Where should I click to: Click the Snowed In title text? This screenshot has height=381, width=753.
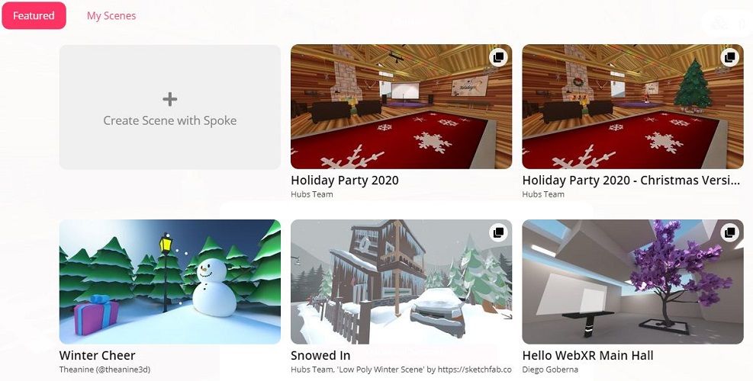click(x=320, y=356)
